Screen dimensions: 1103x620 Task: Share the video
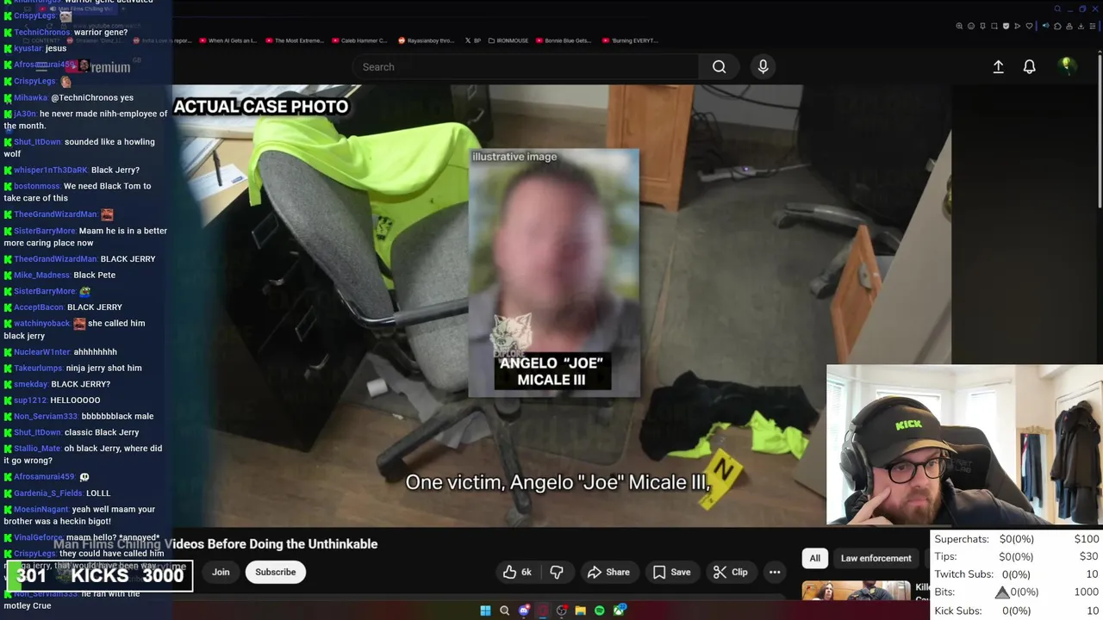click(608, 572)
